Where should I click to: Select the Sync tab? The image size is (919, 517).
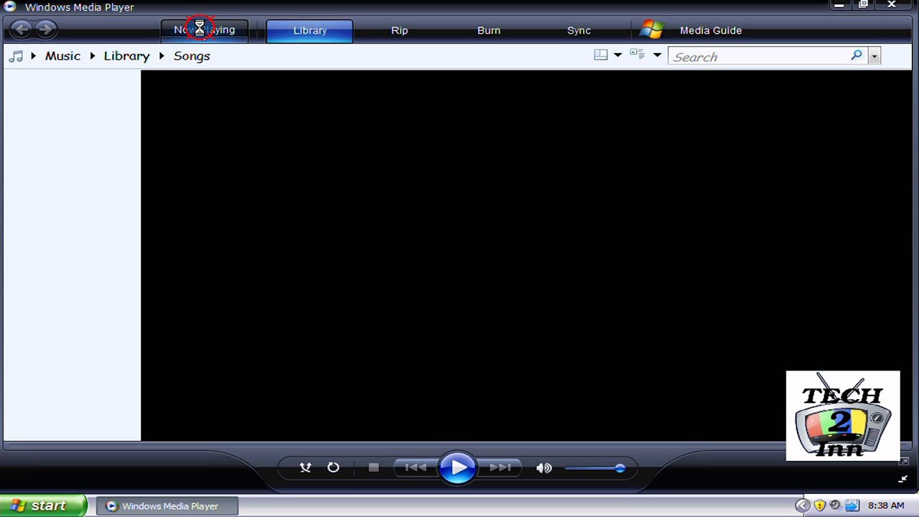coord(579,30)
